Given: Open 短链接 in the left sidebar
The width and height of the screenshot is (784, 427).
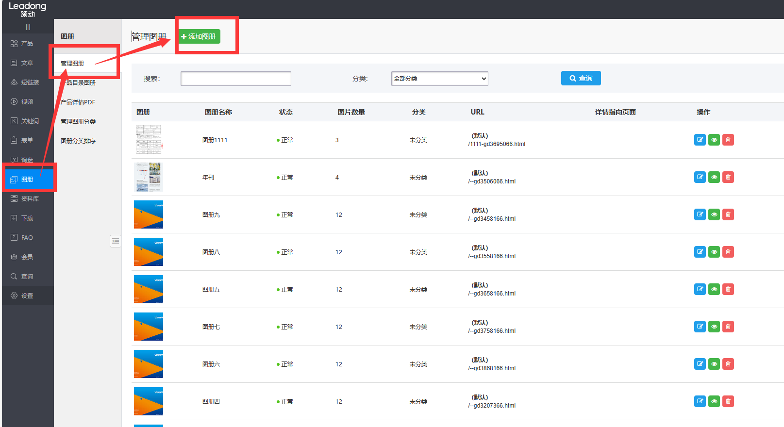Looking at the screenshot, I should click(29, 82).
